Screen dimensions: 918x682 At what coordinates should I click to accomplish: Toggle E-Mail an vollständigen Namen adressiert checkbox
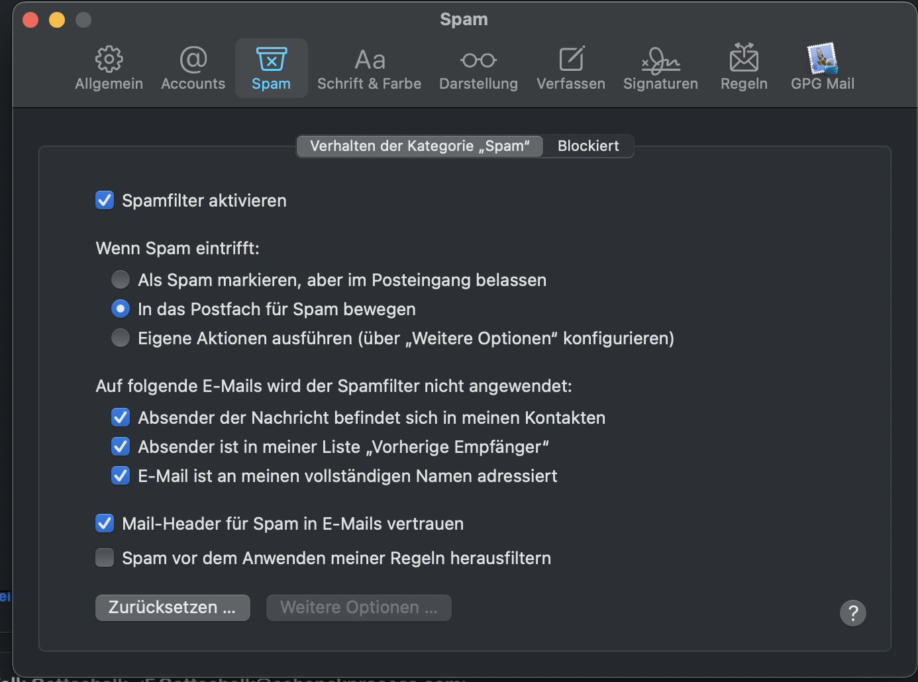121,475
